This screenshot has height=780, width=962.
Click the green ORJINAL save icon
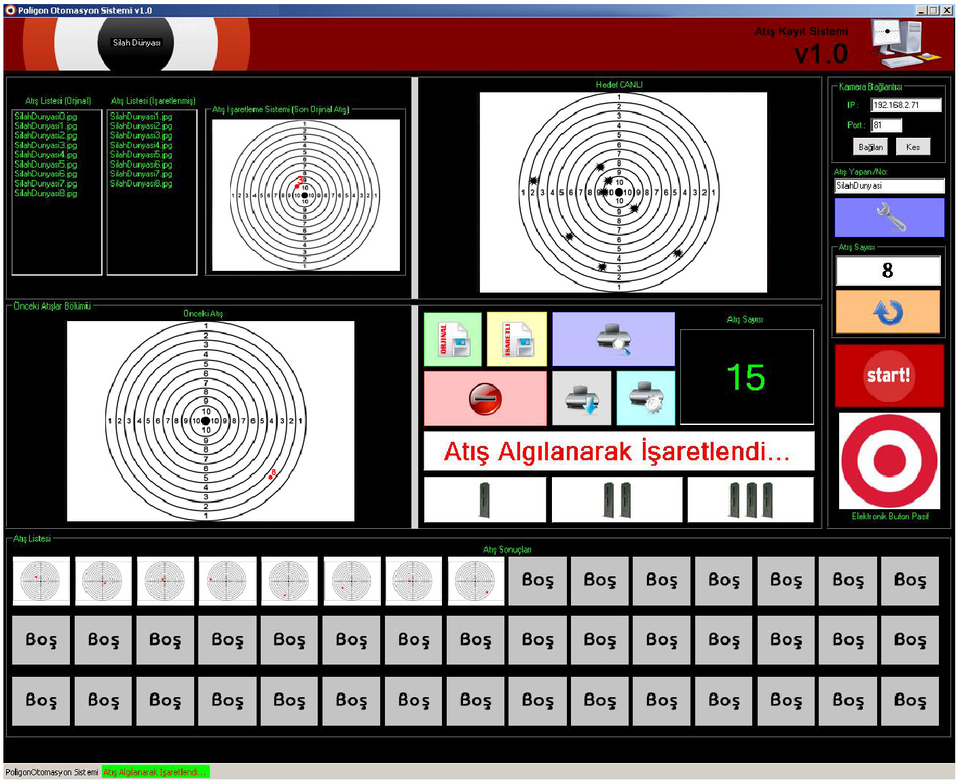point(452,339)
